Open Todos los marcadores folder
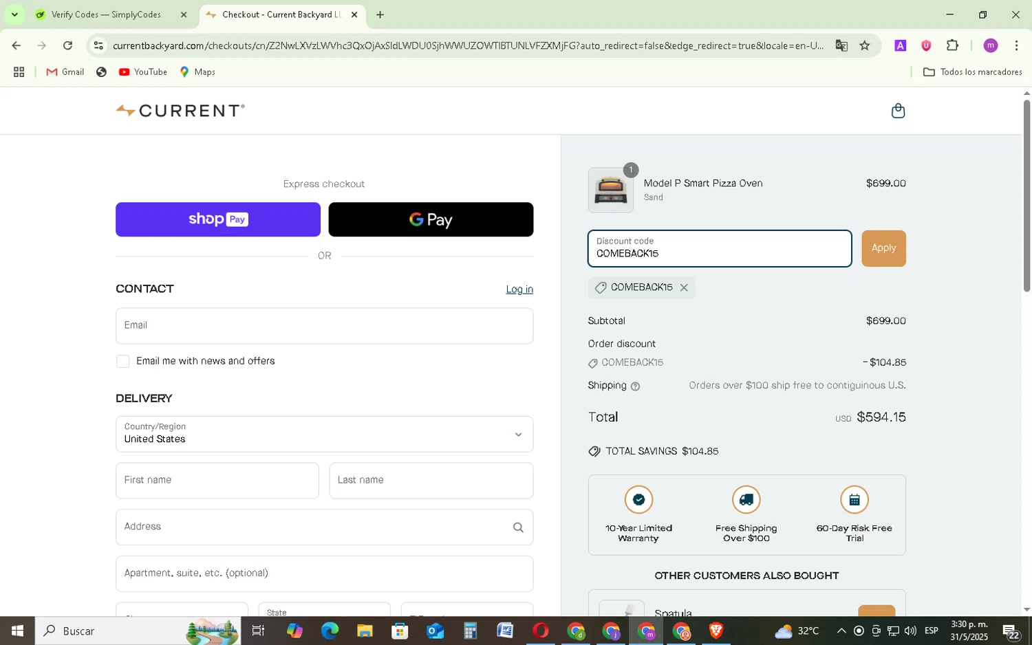 coord(972,72)
